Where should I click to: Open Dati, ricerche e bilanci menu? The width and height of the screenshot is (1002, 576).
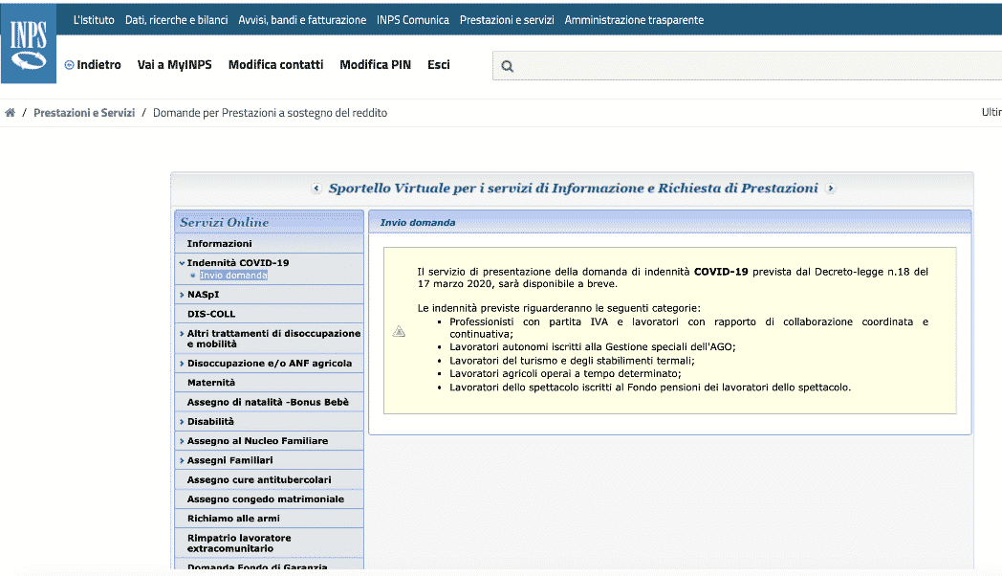pyautogui.click(x=176, y=20)
